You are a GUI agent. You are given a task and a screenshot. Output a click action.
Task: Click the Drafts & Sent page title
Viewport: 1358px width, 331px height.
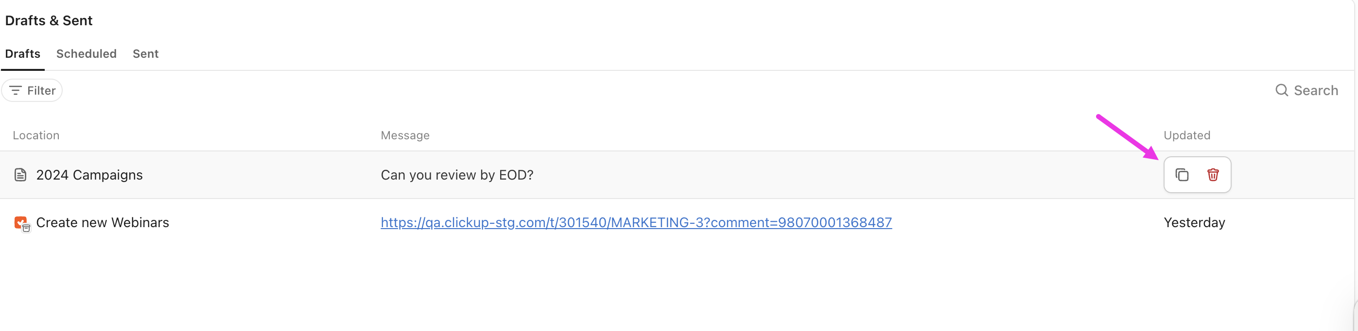[49, 20]
